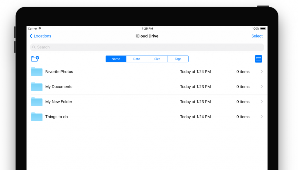Viewport: 298px width, 170px height.
Task: Tap the chevron on the Things to do row
Action: [261, 117]
